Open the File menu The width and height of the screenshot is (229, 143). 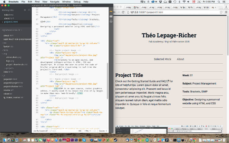23,2
